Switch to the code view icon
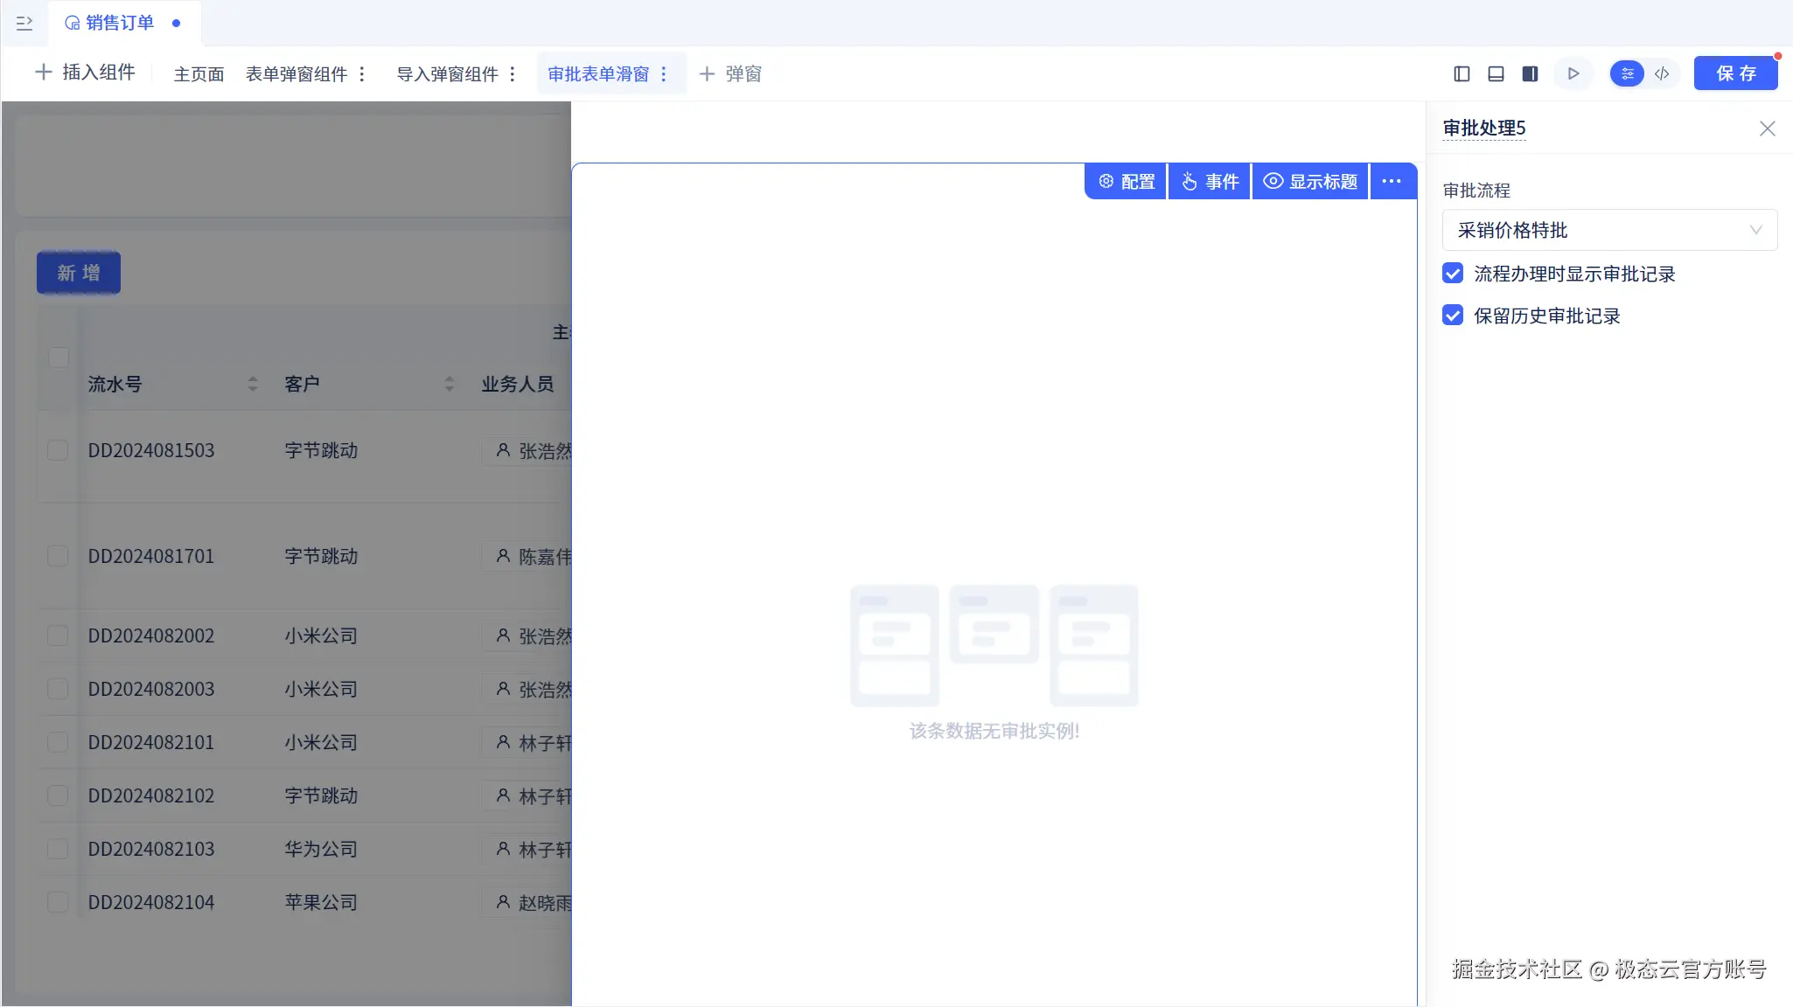Image resolution: width=1793 pixels, height=1007 pixels. 1662,74
